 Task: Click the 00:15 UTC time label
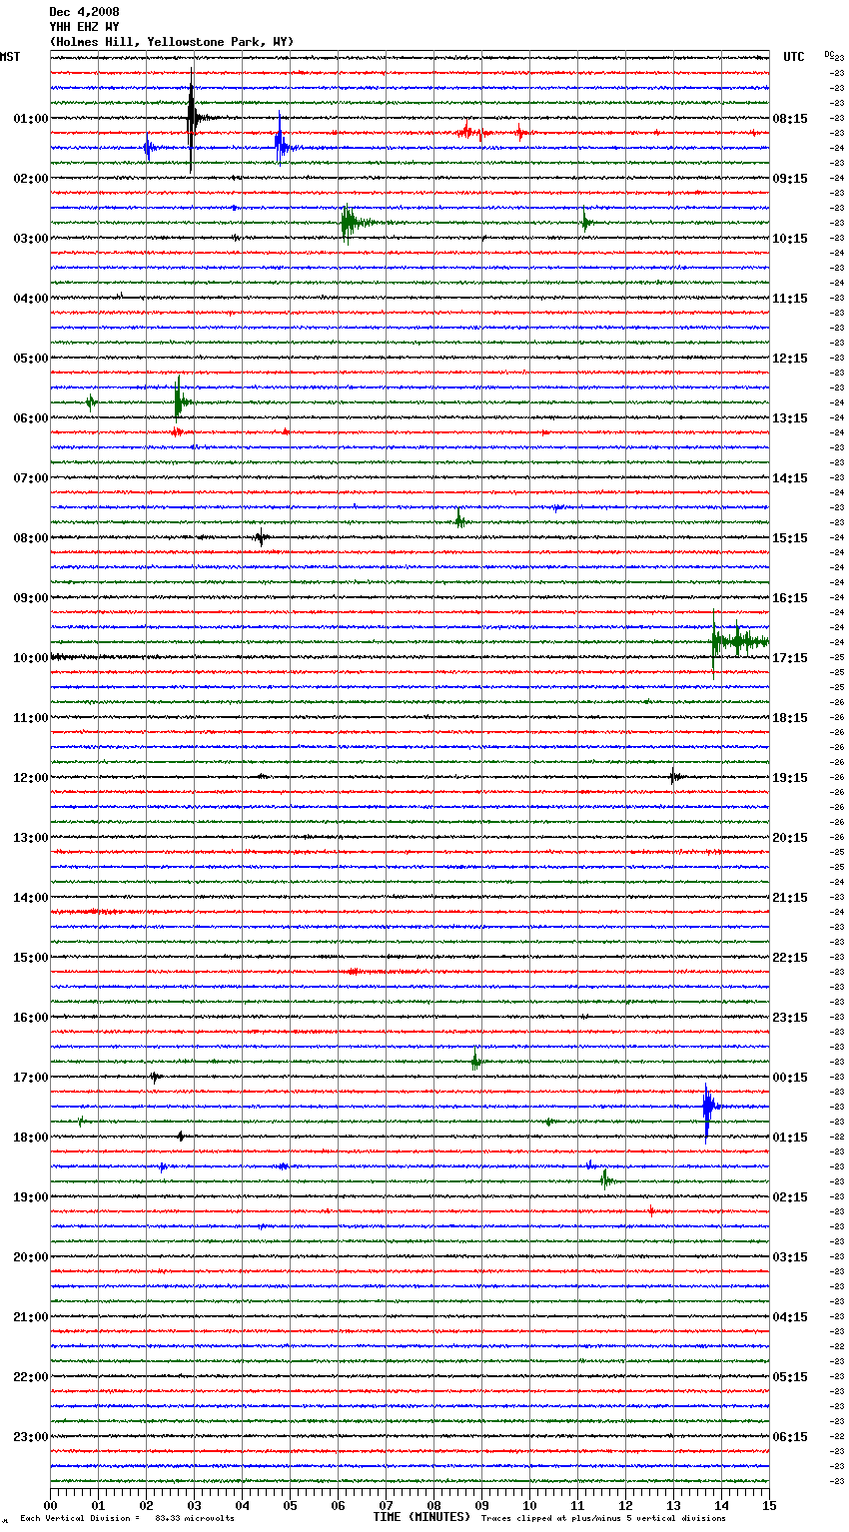point(790,1078)
